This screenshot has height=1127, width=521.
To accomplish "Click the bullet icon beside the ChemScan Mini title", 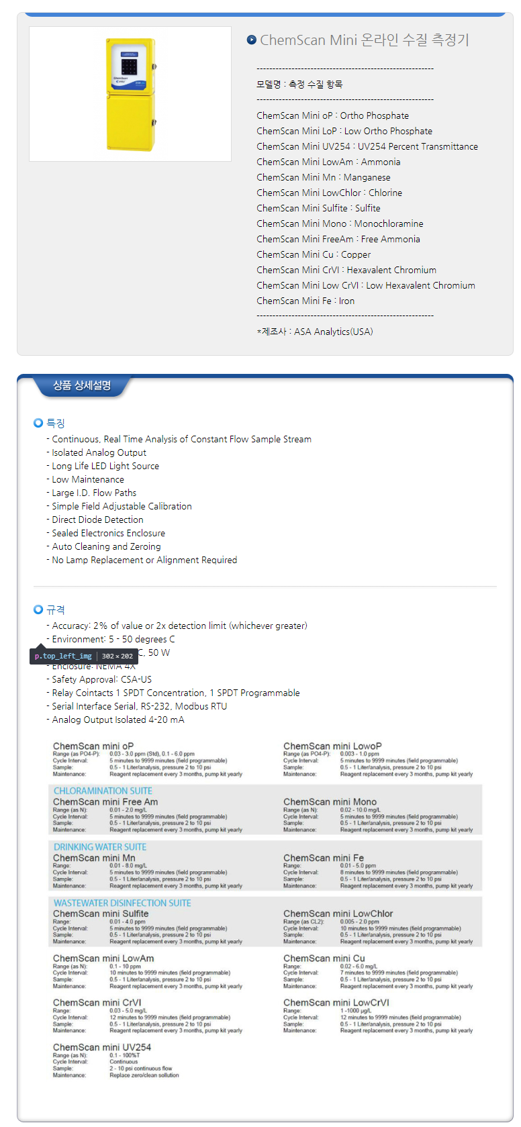I will coord(252,40).
